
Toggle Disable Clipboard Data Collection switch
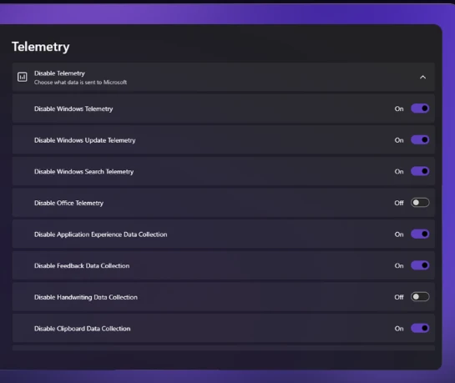420,328
